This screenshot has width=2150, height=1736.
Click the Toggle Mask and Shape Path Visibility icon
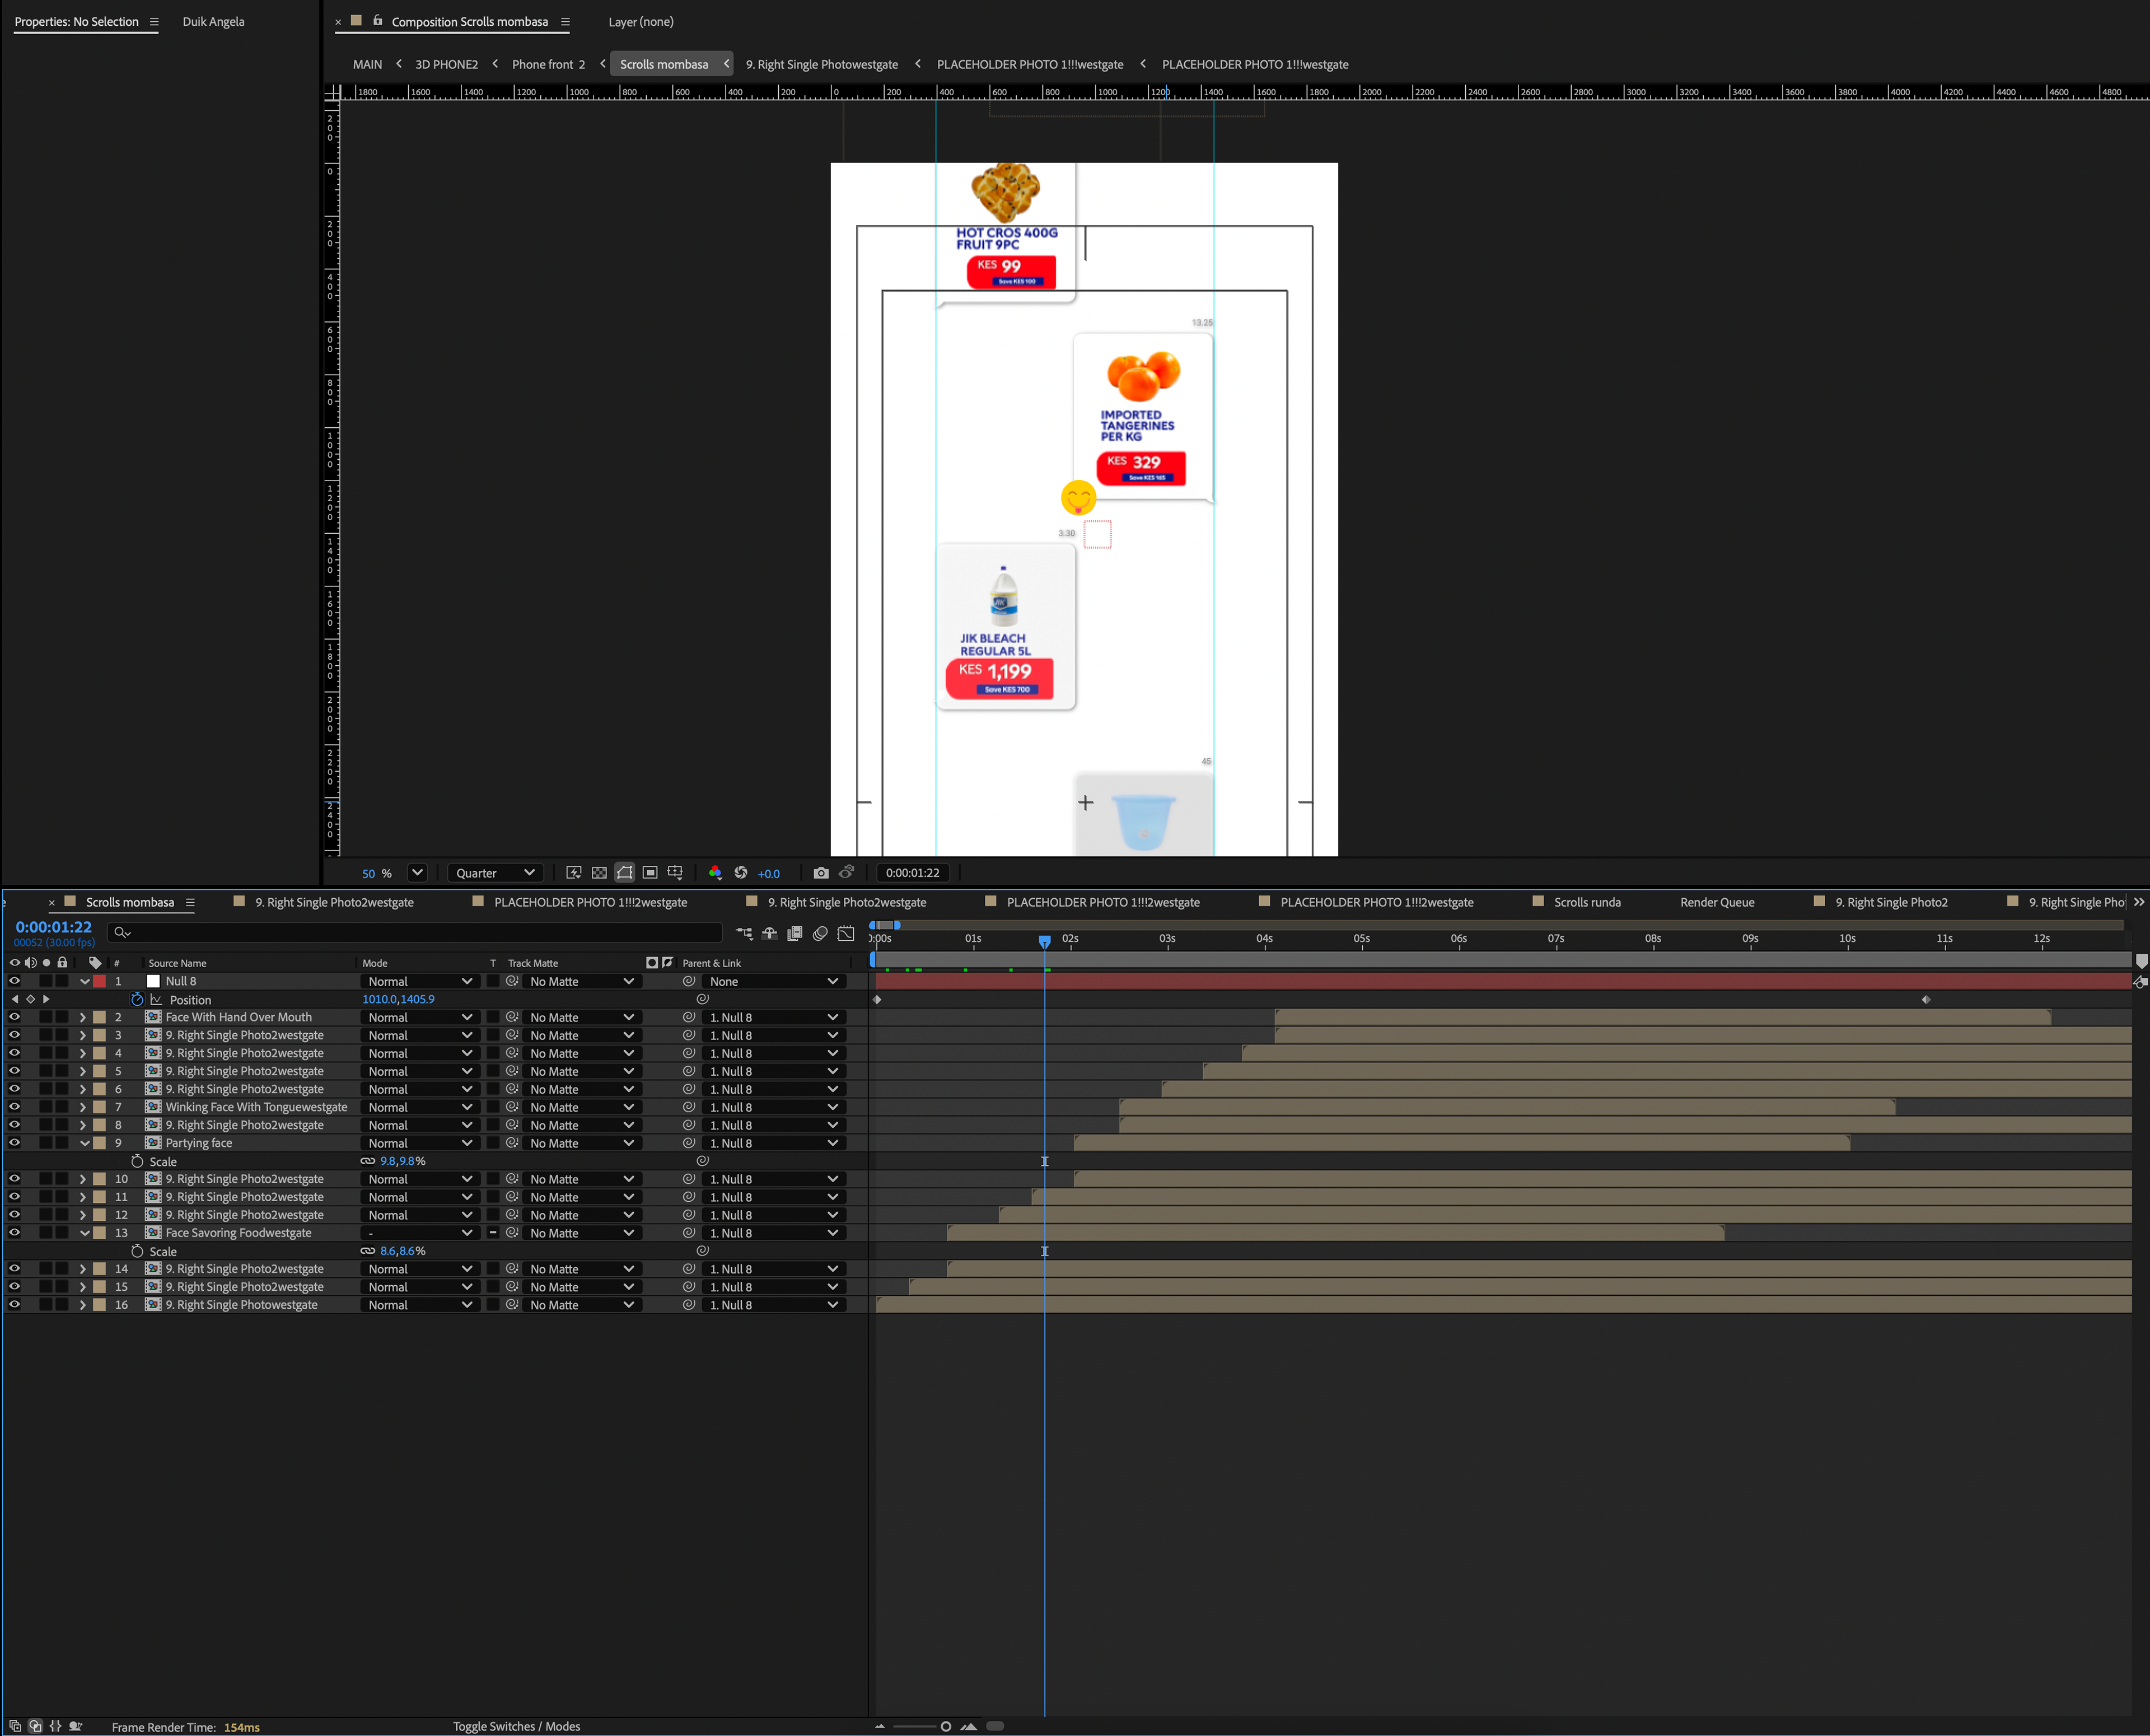tap(624, 873)
